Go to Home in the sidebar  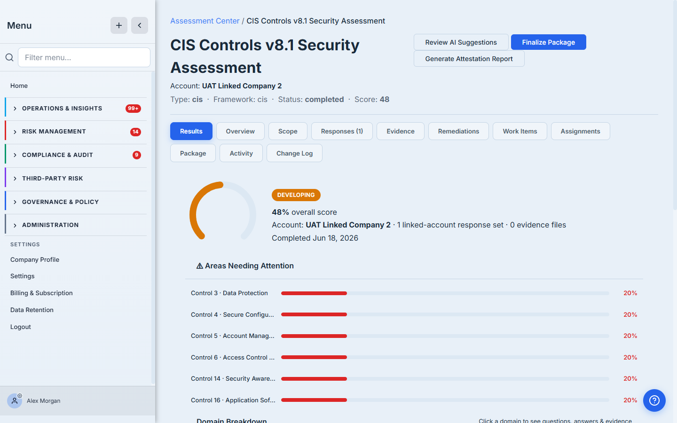19,86
